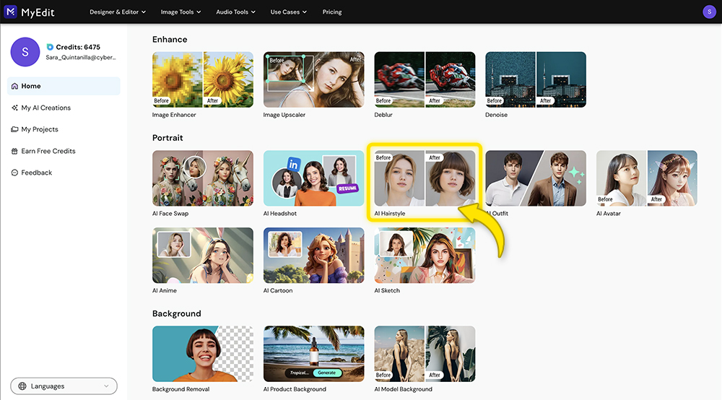722x400 pixels.
Task: Open the AI Anime thumbnail
Action: point(203,256)
